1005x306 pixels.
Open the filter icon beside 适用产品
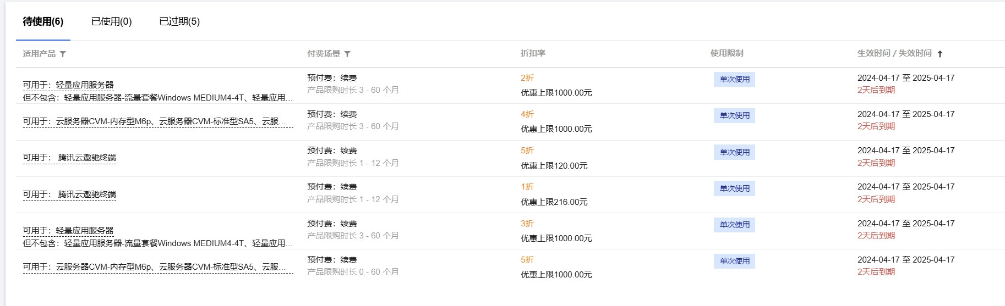pos(63,54)
